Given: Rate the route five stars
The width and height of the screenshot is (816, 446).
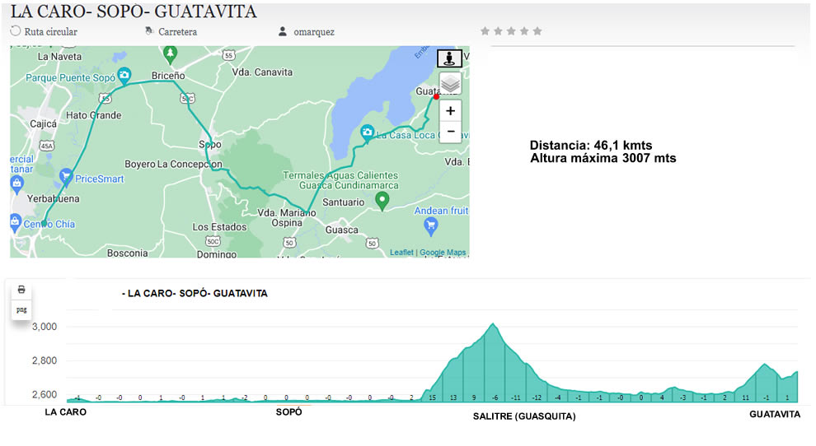Looking at the screenshot, I should tap(537, 31).
